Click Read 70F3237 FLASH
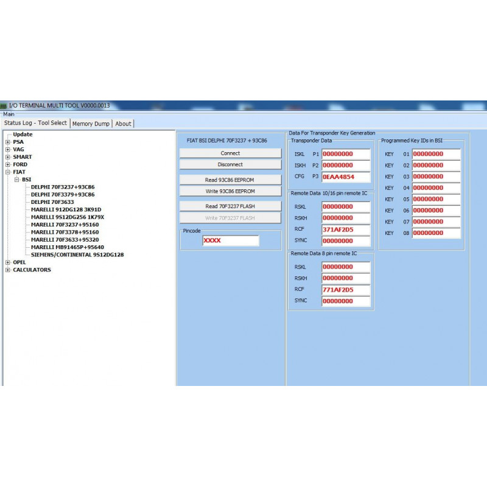This screenshot has width=487, height=487. (x=229, y=206)
